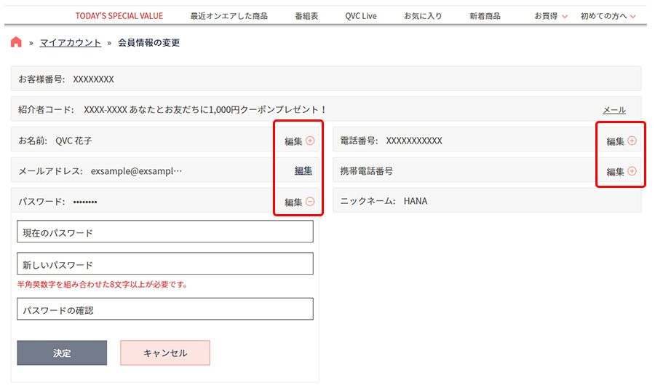Click the マイアカウント breadcrumb link
Image resolution: width=655 pixels, height=386 pixels.
[x=71, y=43]
